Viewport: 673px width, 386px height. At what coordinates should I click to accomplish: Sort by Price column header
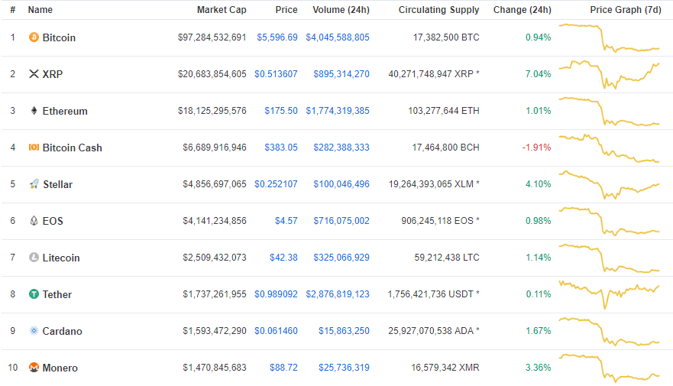286,9
